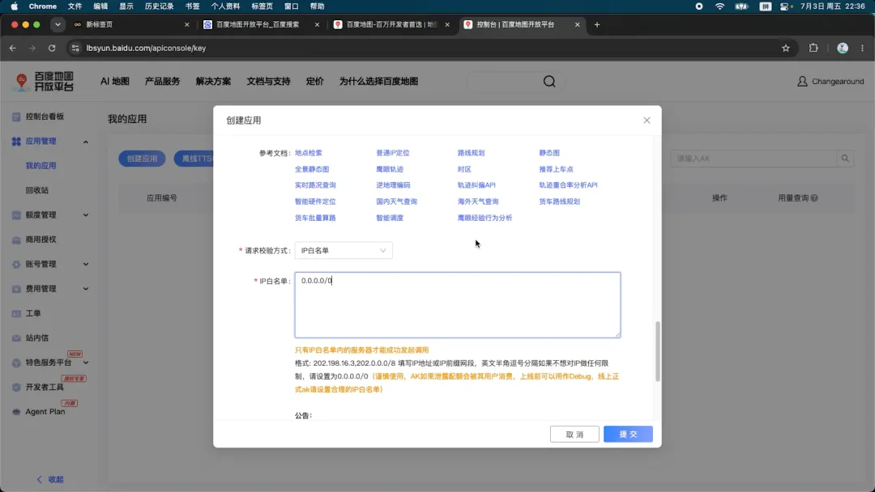Open the AI 地图 nav menu
This screenshot has width=875, height=492.
click(114, 82)
